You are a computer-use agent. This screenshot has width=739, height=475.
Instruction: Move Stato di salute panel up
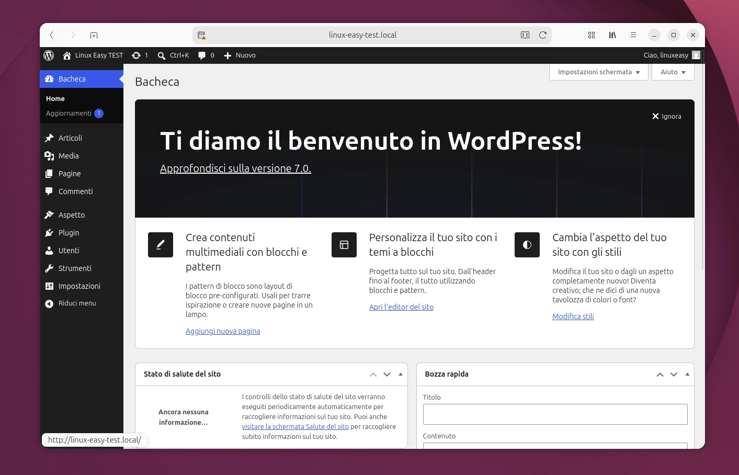[373, 375]
